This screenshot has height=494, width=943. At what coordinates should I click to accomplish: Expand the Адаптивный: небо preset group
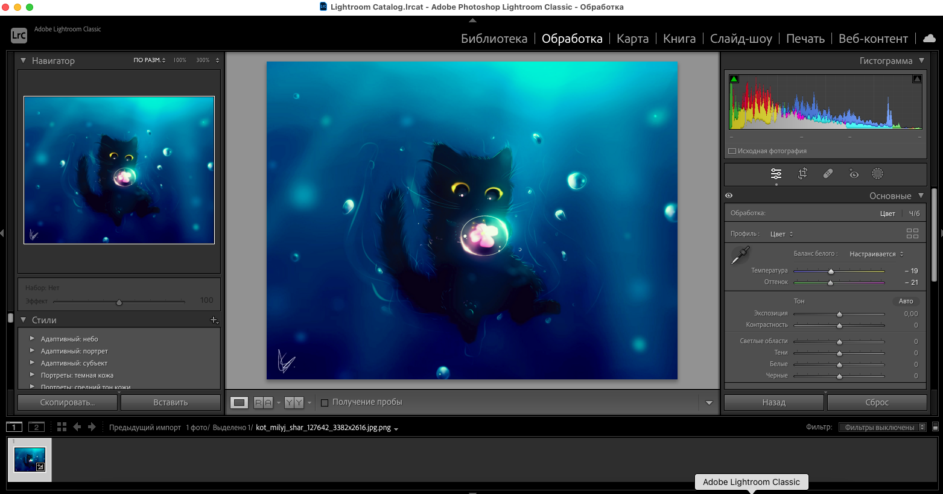33,338
